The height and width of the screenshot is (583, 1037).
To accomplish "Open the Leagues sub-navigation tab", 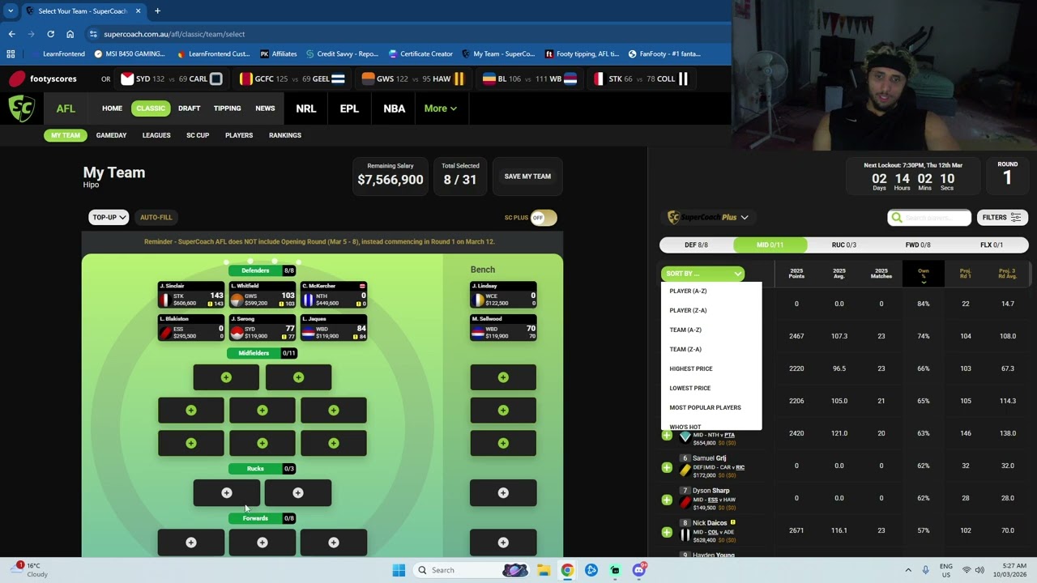I will [156, 135].
